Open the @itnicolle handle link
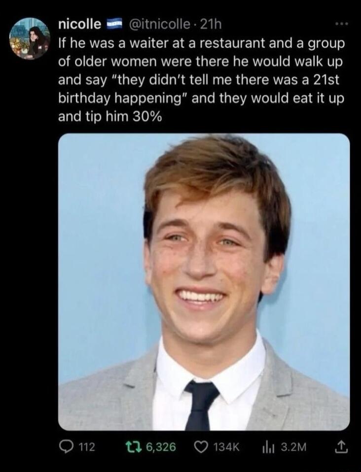The height and width of the screenshot is (472, 361). pos(158,24)
